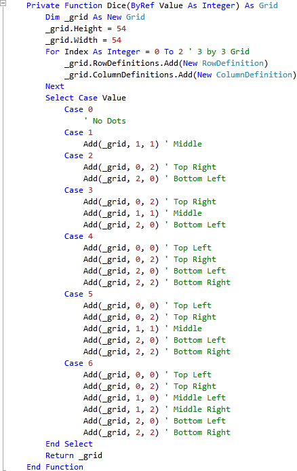
Task: Click the 'Return _grid' line
Action: [74, 455]
